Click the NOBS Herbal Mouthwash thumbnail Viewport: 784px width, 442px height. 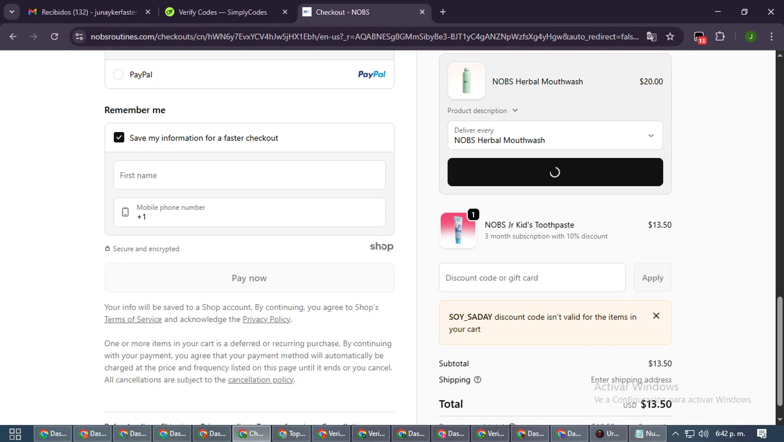pos(467,81)
